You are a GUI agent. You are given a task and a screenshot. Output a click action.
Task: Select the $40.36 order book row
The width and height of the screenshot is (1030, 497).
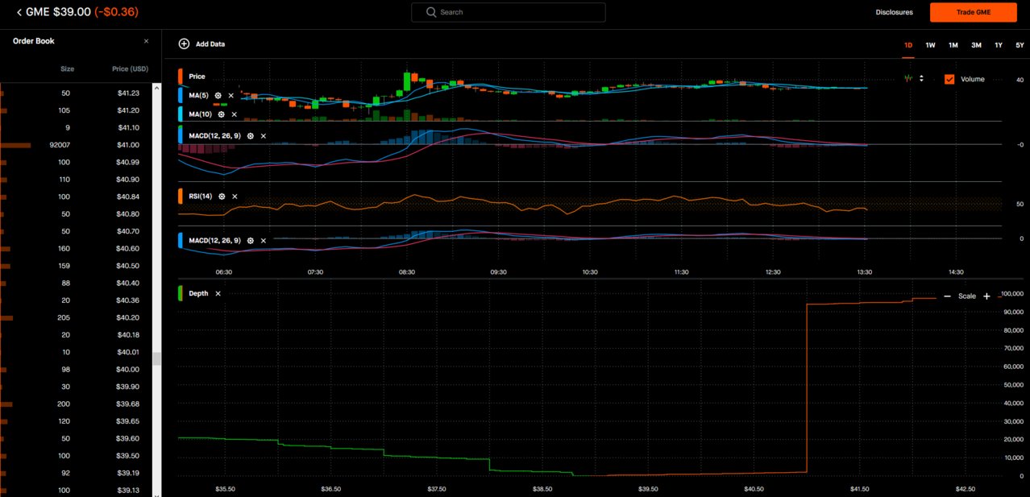(x=76, y=300)
